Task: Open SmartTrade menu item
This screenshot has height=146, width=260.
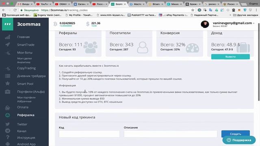Action: click(26, 45)
